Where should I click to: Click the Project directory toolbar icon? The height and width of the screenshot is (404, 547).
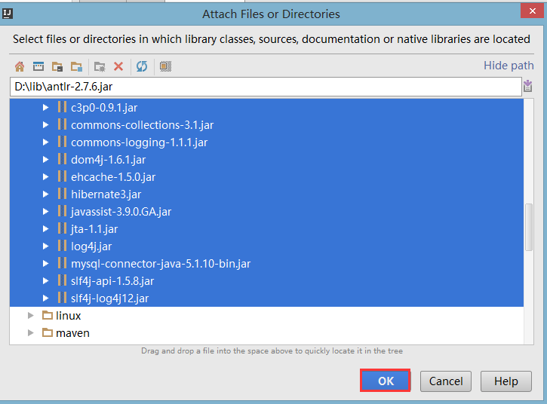pyautogui.click(x=57, y=66)
